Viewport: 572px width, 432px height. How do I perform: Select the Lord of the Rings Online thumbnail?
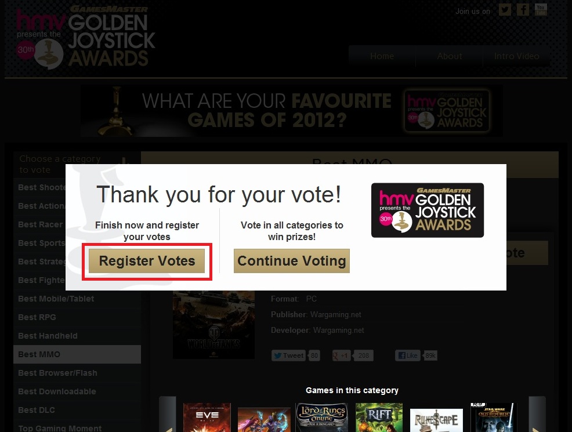click(322, 418)
